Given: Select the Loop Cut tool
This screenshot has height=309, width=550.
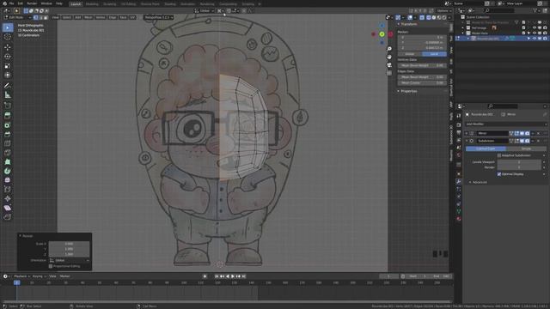Looking at the screenshot, I should tap(8, 143).
